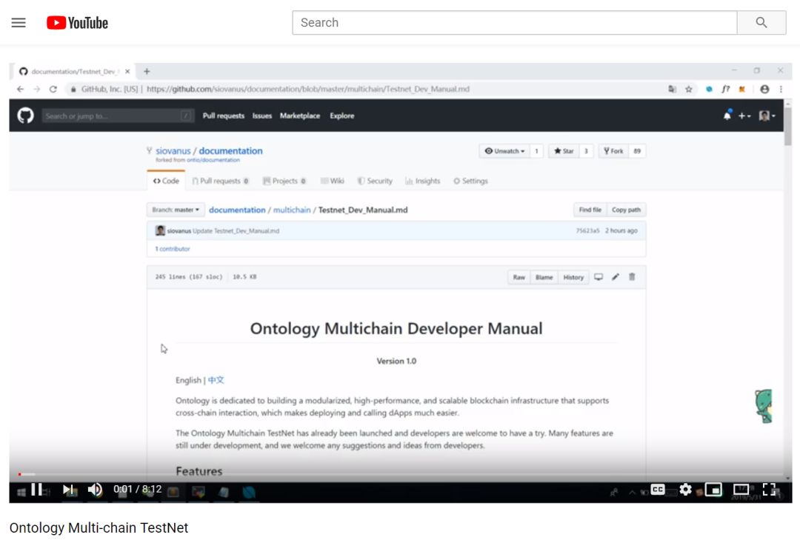Image resolution: width=800 pixels, height=546 pixels.
Task: View GitHub notifications bell
Action: [727, 116]
